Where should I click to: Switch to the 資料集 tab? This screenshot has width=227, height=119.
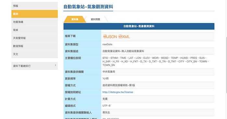click(x=75, y=19)
